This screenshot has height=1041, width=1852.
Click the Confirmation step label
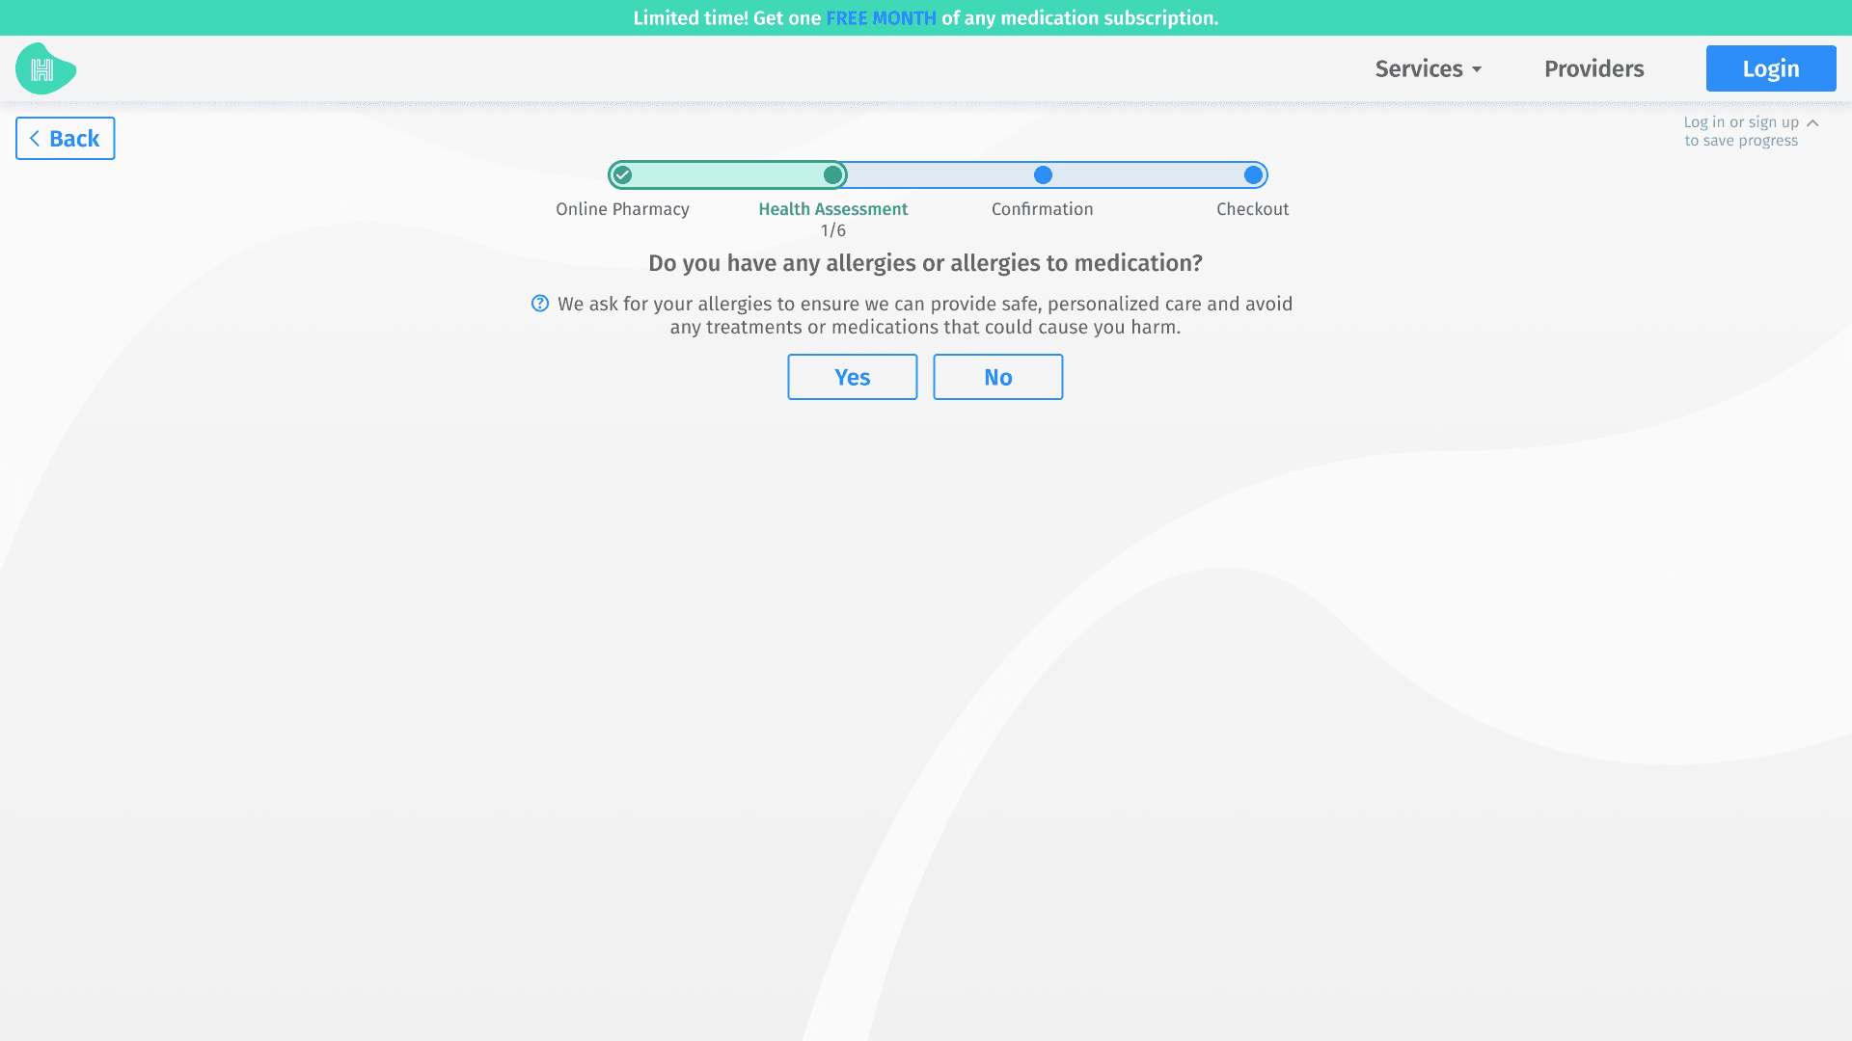(x=1042, y=209)
